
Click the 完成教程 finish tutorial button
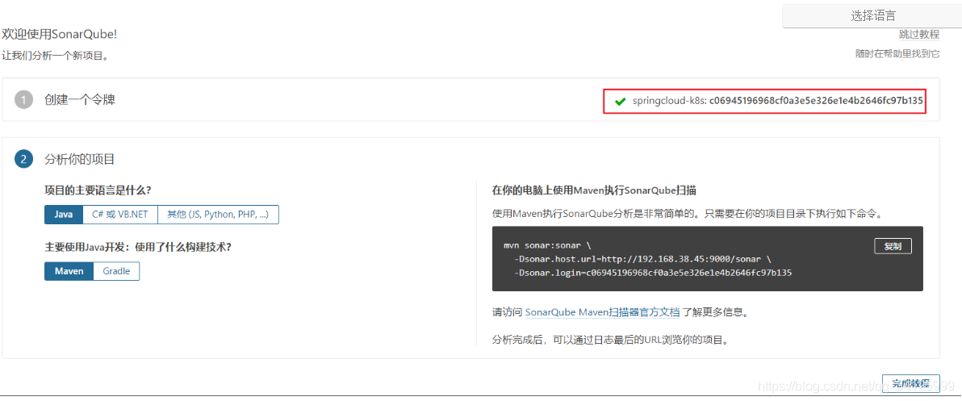tap(910, 383)
